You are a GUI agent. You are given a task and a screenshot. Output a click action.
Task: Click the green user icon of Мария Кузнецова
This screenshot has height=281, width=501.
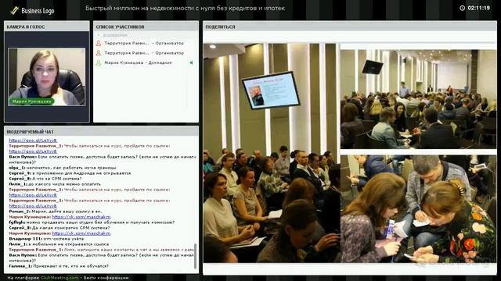(99, 62)
